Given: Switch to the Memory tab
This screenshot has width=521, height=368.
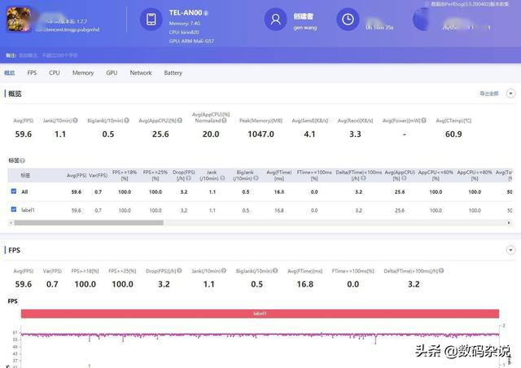Looking at the screenshot, I should point(83,72).
